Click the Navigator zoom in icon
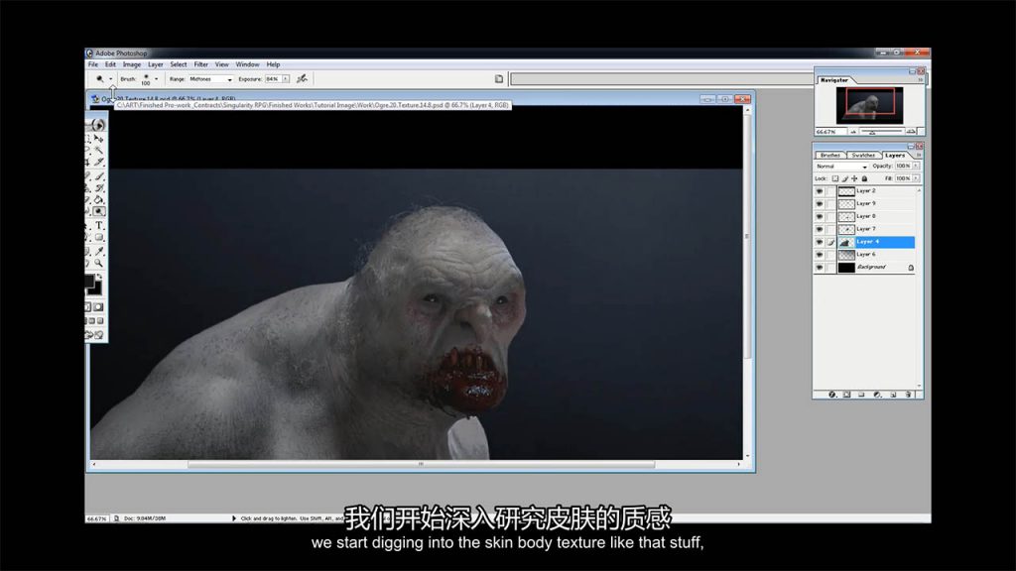Image resolution: width=1016 pixels, height=571 pixels. coord(911,132)
